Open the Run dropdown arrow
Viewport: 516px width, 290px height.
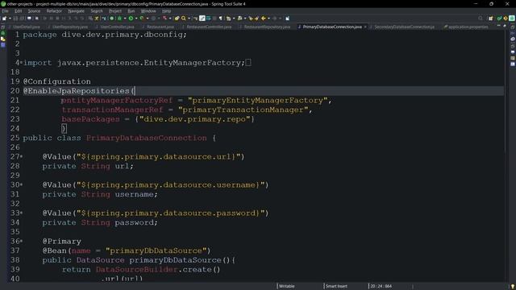coord(136,18)
